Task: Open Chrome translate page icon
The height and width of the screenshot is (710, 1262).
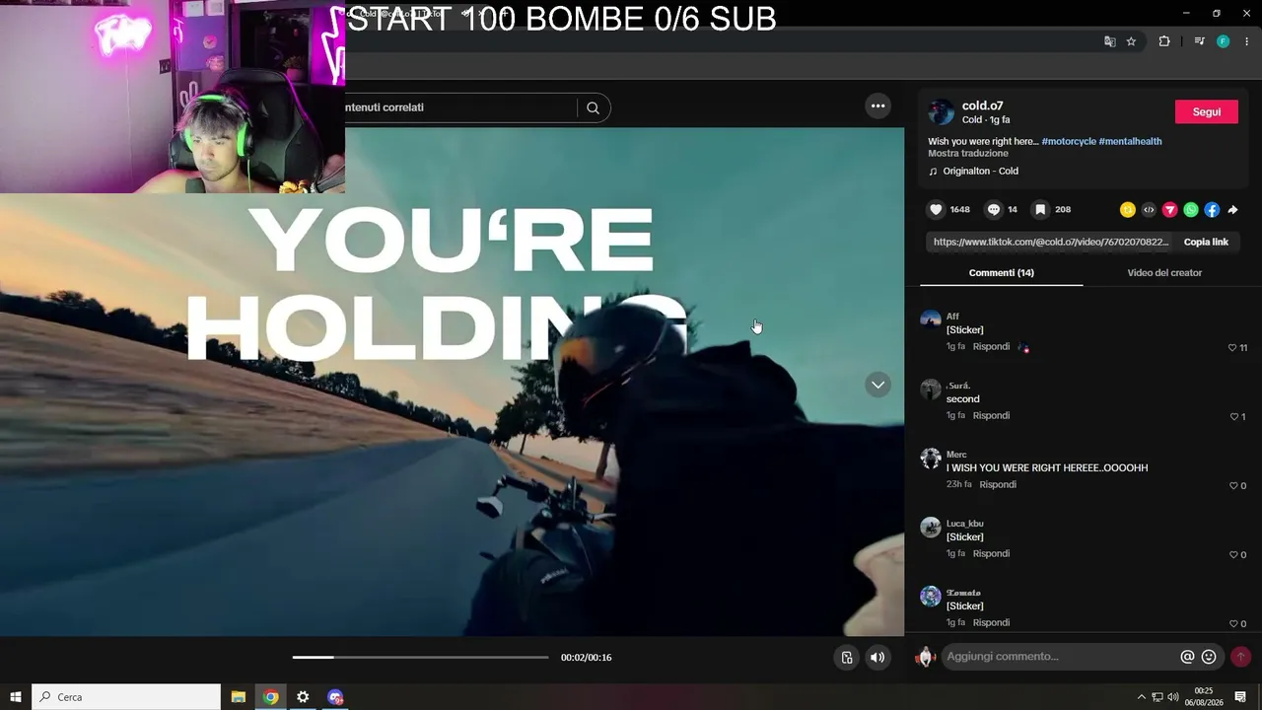Action: 1110,41
